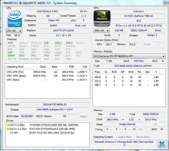Click the BIOS Date 05/28/2007 field
This screenshot has width=169, height=151.
(x=27, y=116)
